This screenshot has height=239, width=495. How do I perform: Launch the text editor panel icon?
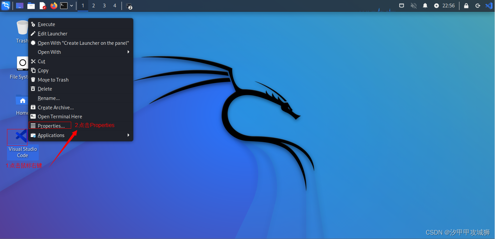42,6
